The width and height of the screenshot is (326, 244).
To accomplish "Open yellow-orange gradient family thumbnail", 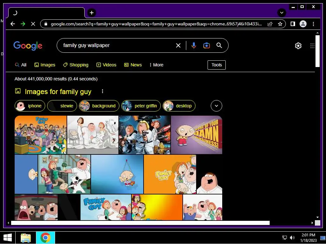I will pos(157,207).
